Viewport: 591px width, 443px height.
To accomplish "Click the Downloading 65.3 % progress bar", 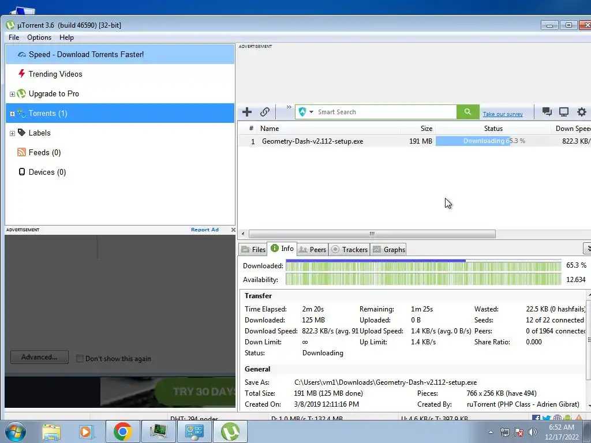I will [x=493, y=141].
